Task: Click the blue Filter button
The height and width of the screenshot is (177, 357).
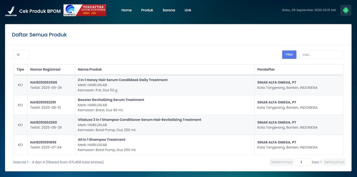Action: click(x=289, y=55)
